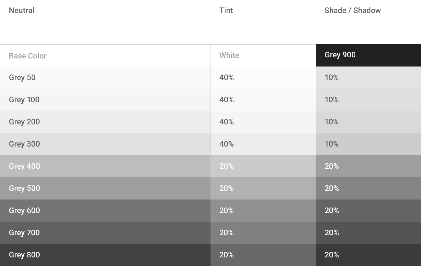Pick the Grey 100 base color swatch
This screenshot has width=421, height=266.
pos(105,100)
